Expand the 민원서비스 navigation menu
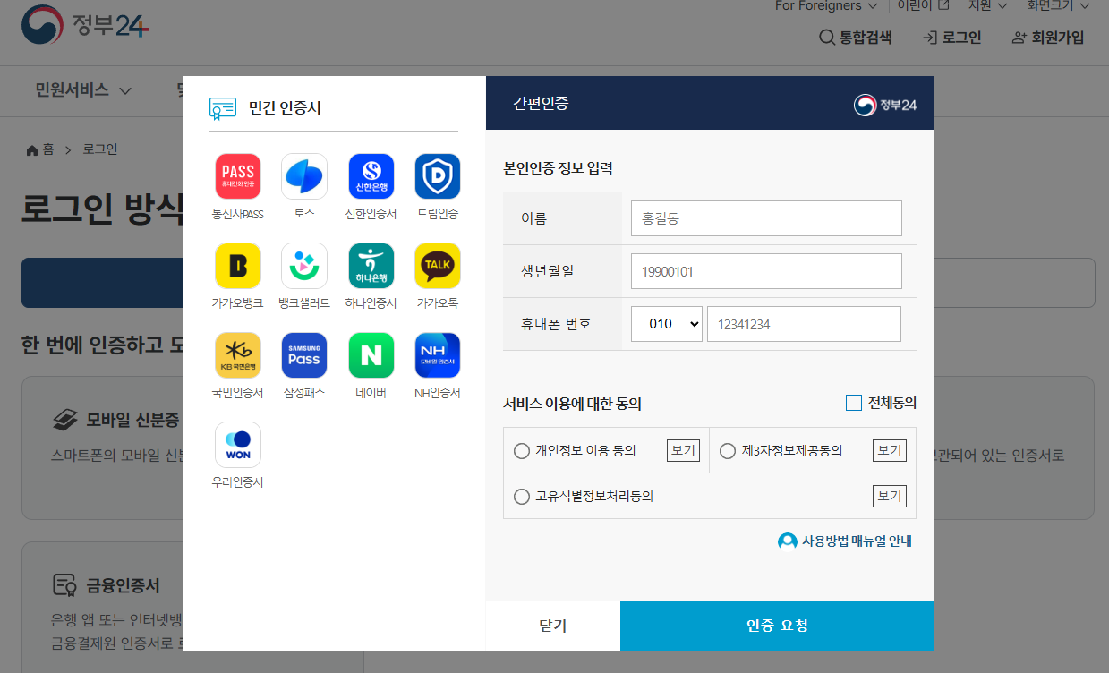This screenshot has height=673, width=1109. [x=83, y=89]
